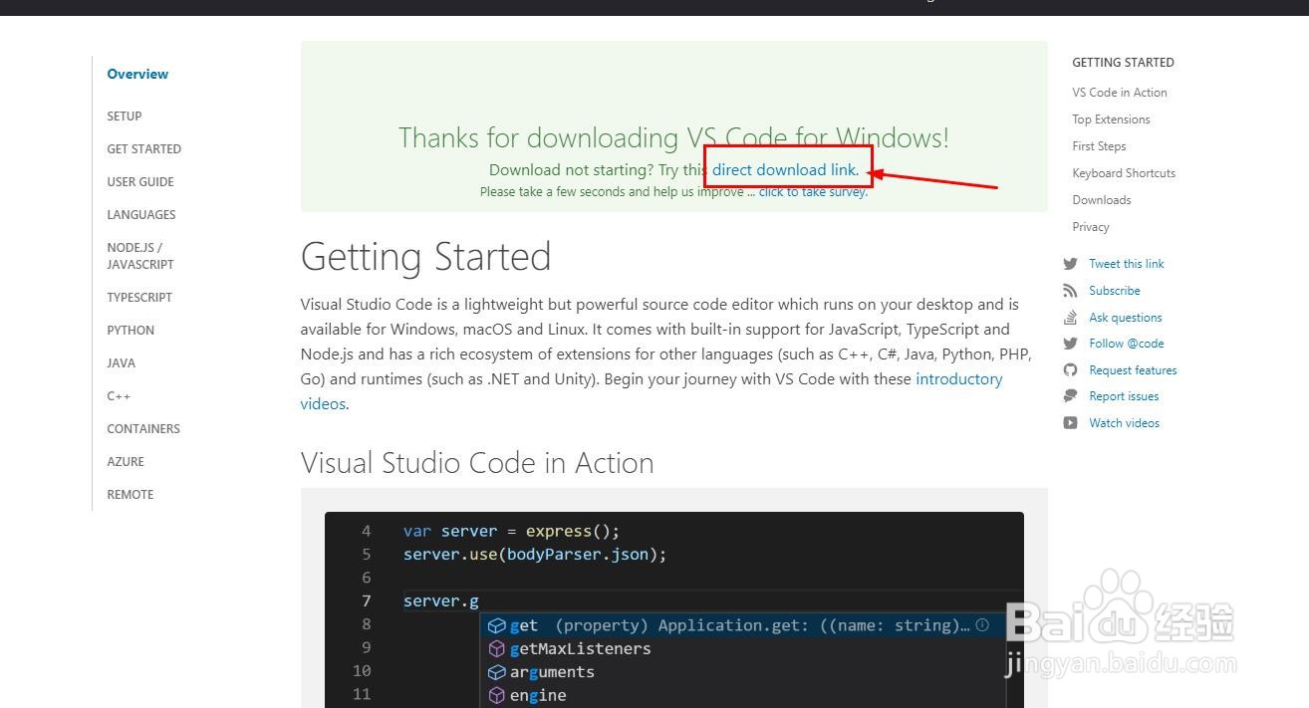Expand the LANGUAGES sidebar section
1309x708 pixels.
coord(141,215)
